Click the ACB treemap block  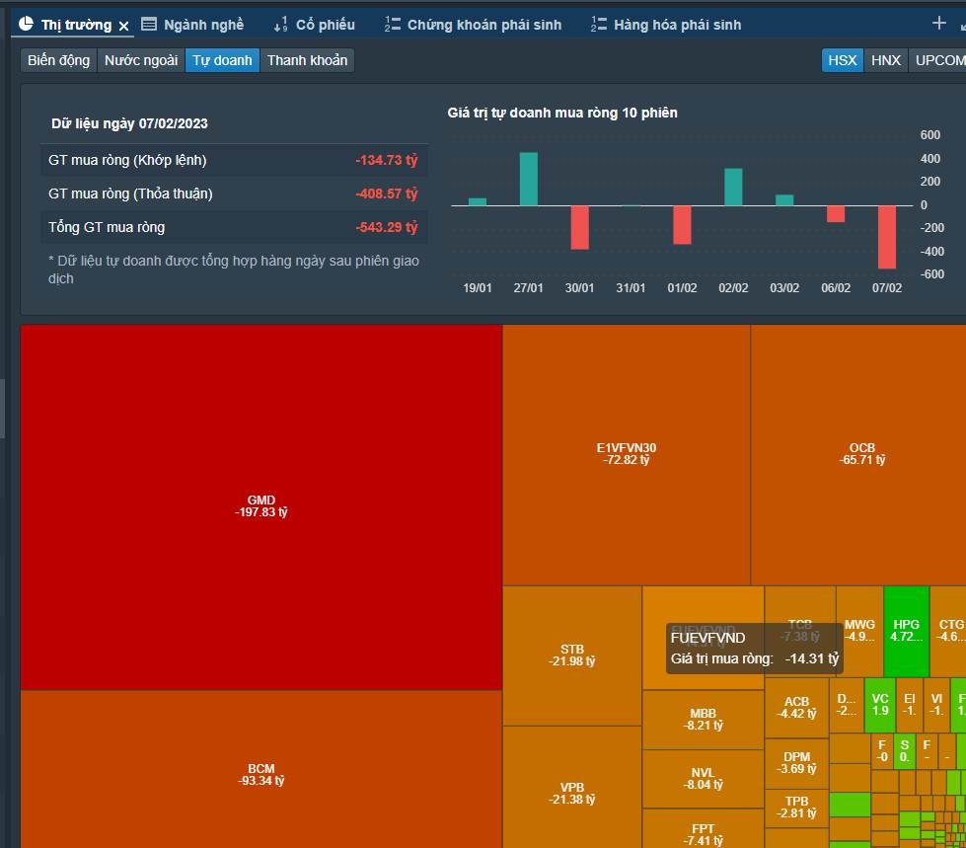[796, 708]
